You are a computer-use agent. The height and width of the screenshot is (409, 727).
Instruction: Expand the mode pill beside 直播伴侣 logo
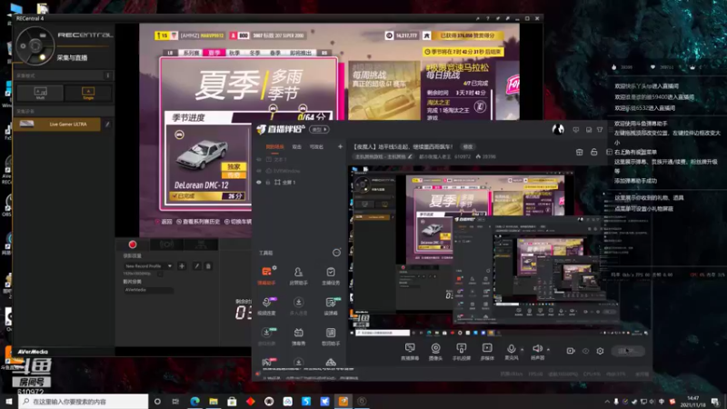320,129
